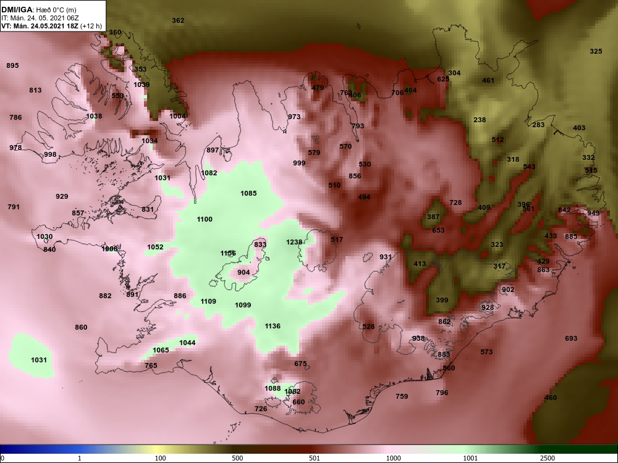Click the map value 759
The height and width of the screenshot is (463, 618).
[x=402, y=396]
